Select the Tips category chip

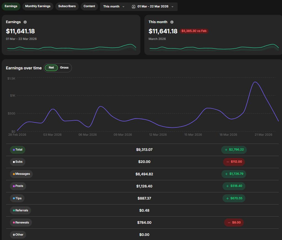[17, 198]
